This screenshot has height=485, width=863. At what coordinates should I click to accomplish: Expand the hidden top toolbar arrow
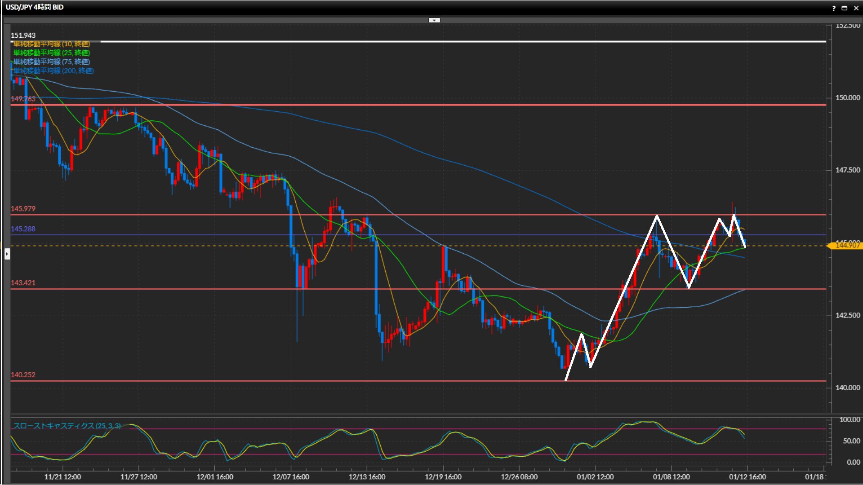(434, 20)
